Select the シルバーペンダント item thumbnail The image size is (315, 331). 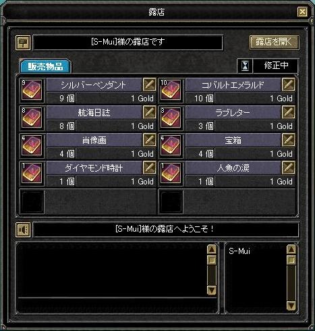click(x=32, y=91)
